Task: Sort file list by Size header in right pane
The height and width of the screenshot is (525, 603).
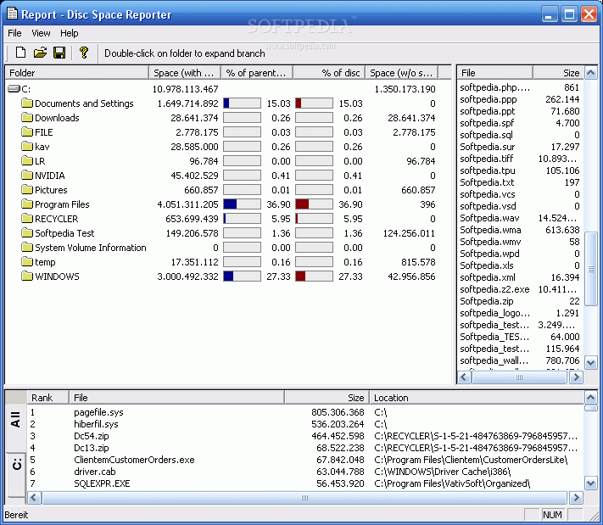Action: click(x=558, y=73)
